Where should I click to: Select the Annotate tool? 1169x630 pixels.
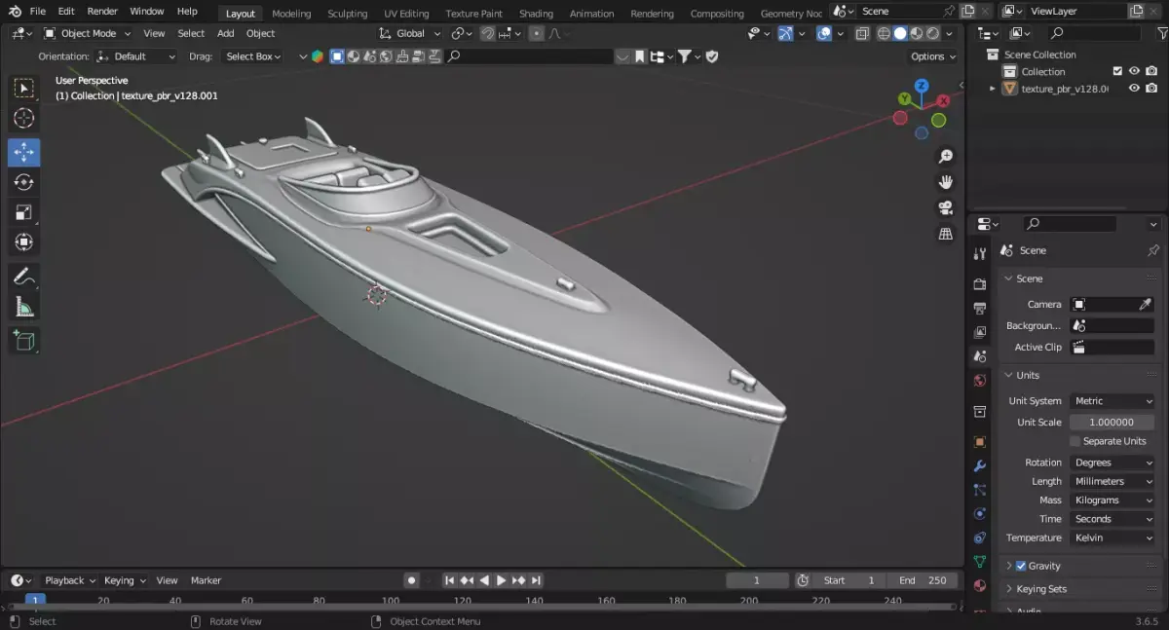coord(24,277)
